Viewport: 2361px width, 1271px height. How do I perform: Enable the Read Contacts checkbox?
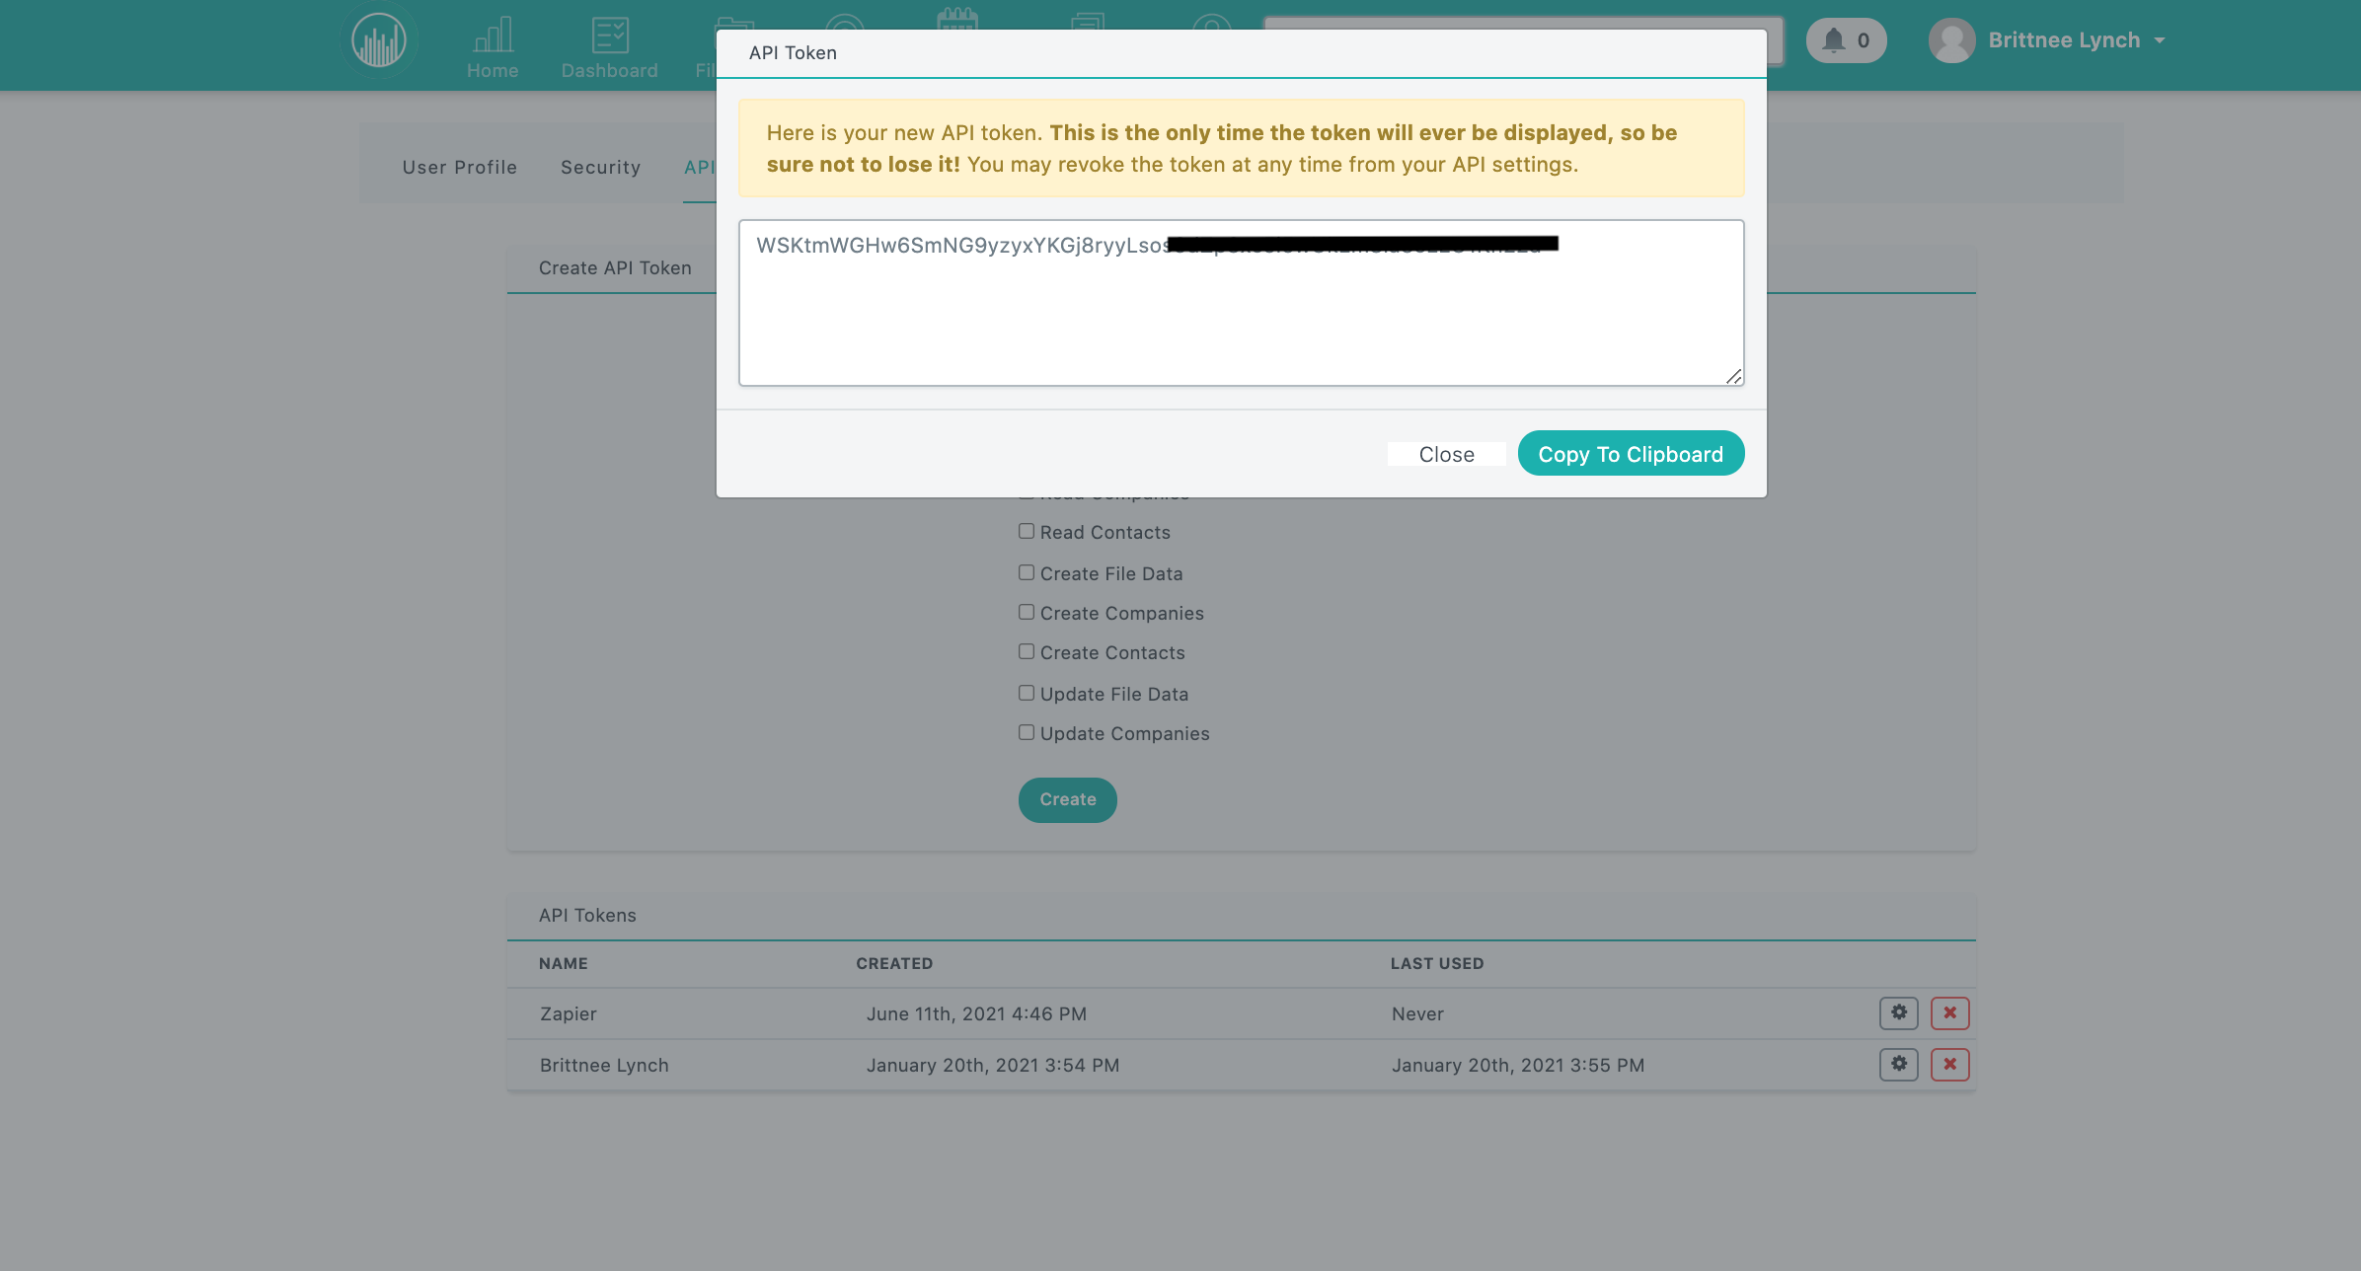1026,531
